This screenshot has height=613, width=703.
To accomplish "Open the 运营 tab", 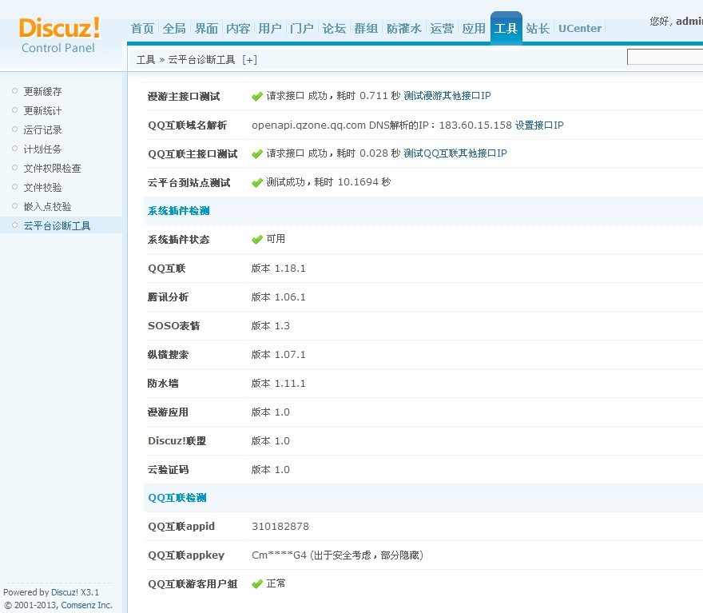I will [x=442, y=29].
